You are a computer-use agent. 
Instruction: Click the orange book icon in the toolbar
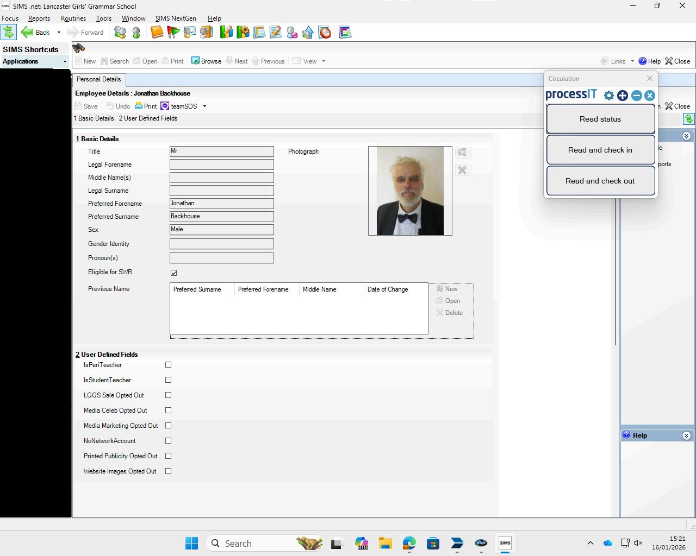157,33
